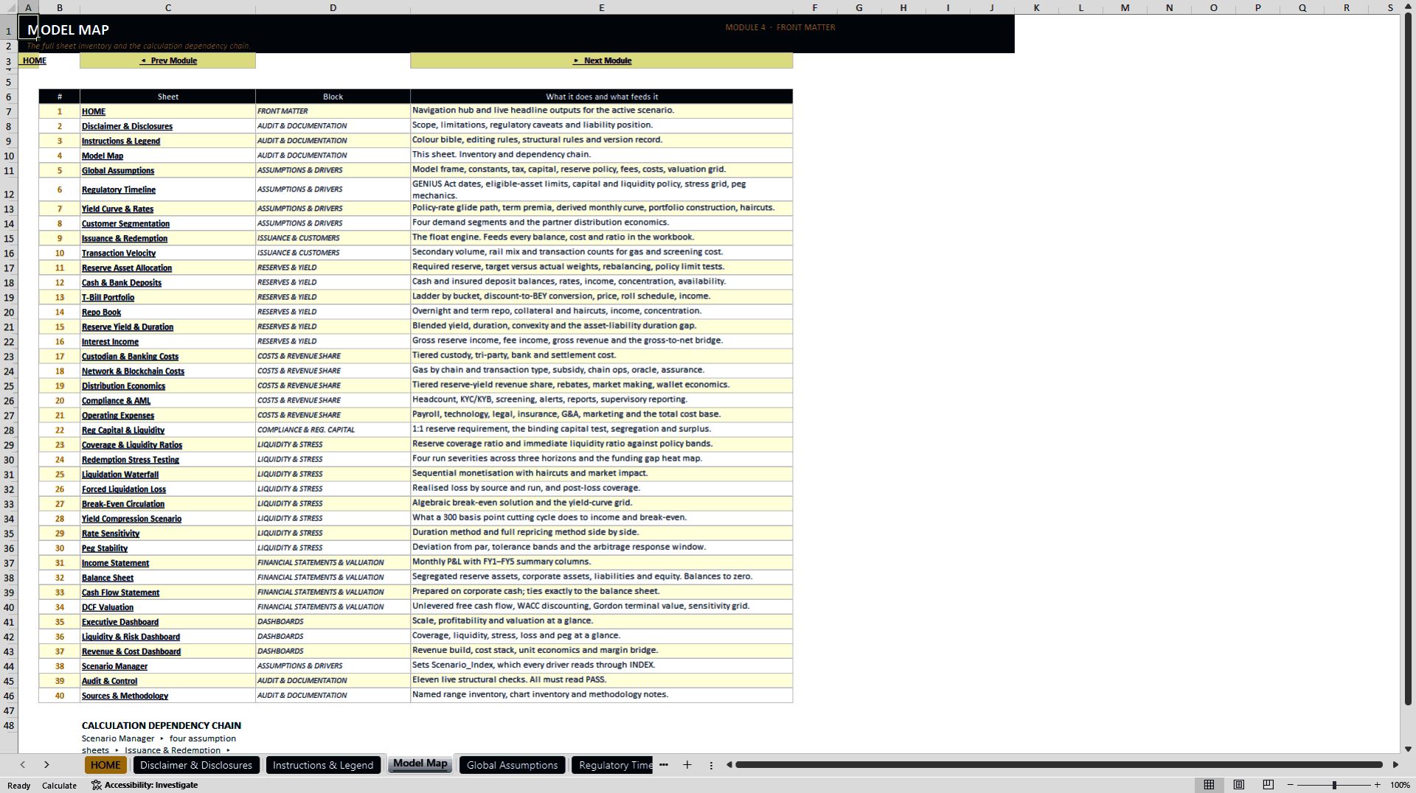
Task: Open Sources & Methodology sheet link
Action: [125, 696]
